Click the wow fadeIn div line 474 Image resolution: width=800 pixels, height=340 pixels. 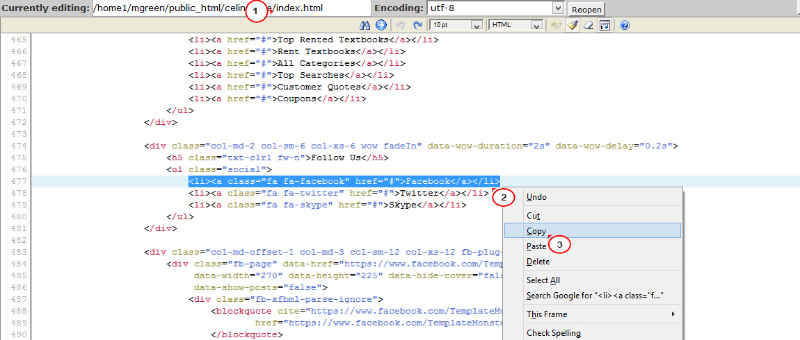coord(410,146)
